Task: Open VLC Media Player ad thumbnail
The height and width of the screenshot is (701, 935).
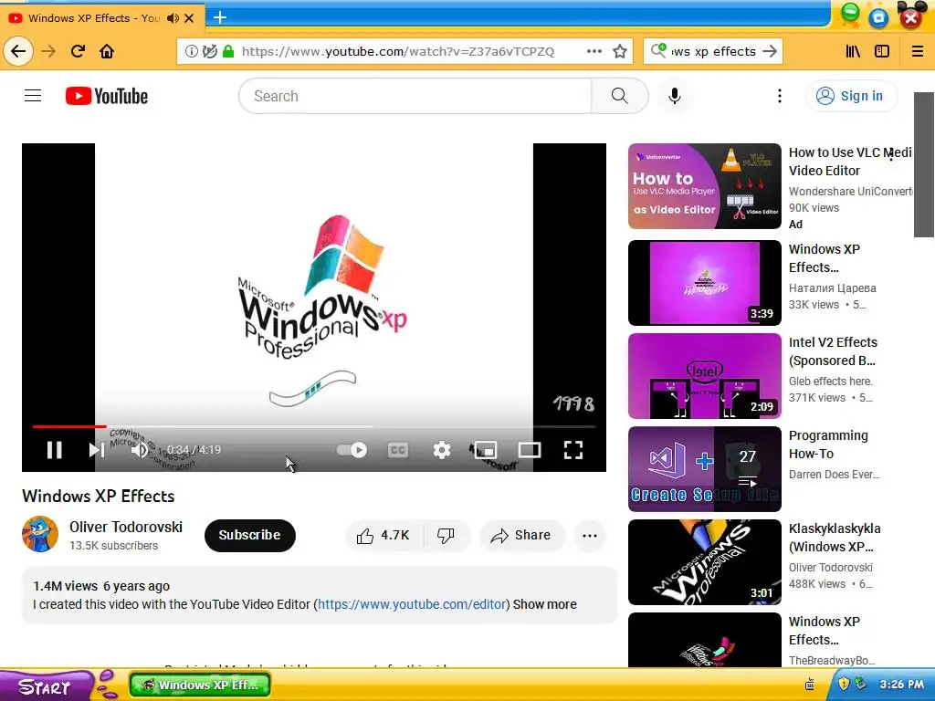Action: click(x=704, y=186)
